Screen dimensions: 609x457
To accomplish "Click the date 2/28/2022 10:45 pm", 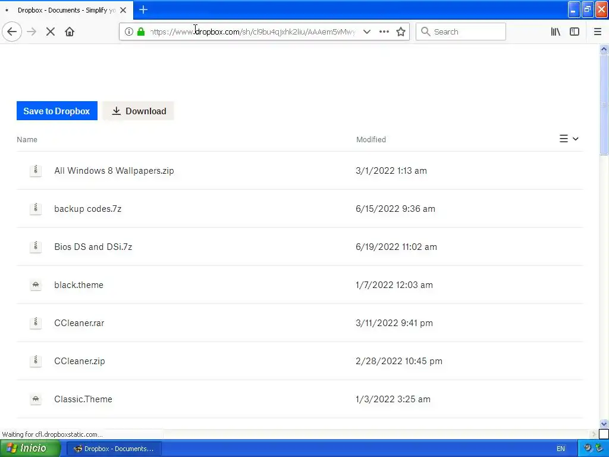I will pyautogui.click(x=399, y=361).
